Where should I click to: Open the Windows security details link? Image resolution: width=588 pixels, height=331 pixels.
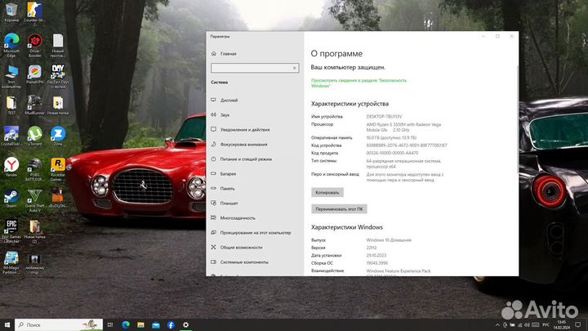(x=359, y=83)
